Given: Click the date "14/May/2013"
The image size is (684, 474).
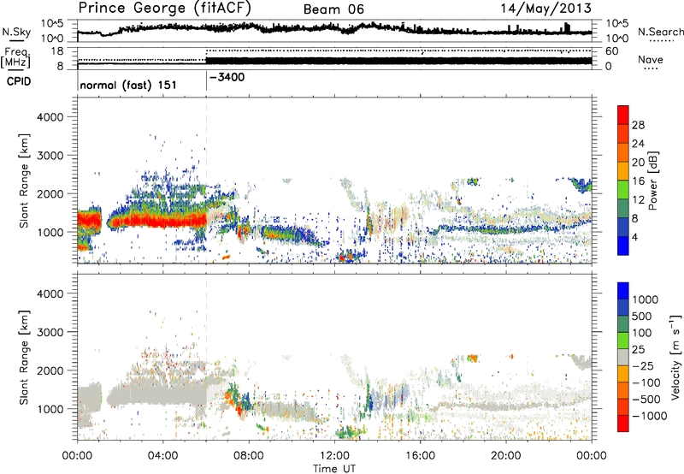Looking at the screenshot, I should coord(545,9).
